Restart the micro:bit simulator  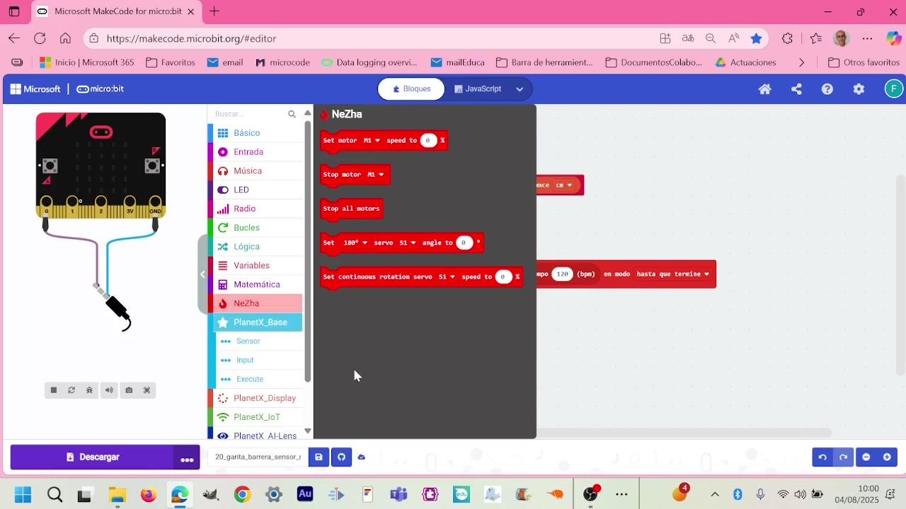tap(71, 390)
